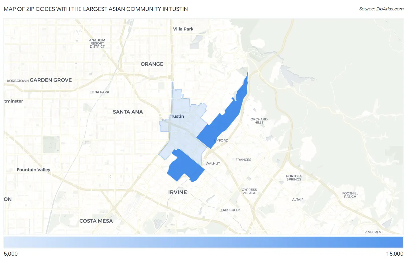Click the IRVINE city label
Viewport: 407px width, 260px height.
point(177,192)
